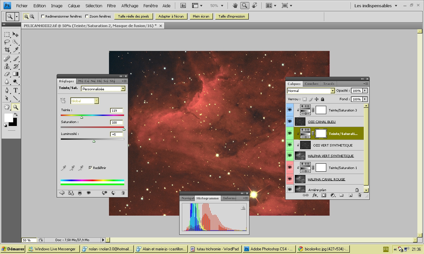424x254 pixels.
Task: Uncheck the Redéfinir checkbox
Action: 90,168
